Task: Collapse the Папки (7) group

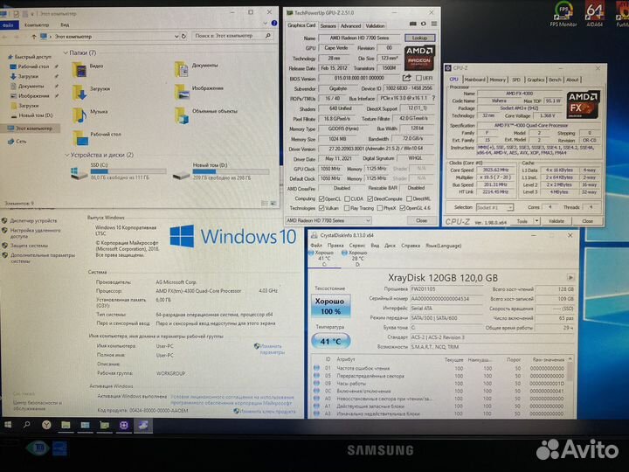Action: (x=66, y=53)
